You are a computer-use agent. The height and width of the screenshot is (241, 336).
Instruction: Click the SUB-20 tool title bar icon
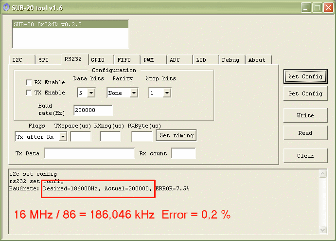6,7
